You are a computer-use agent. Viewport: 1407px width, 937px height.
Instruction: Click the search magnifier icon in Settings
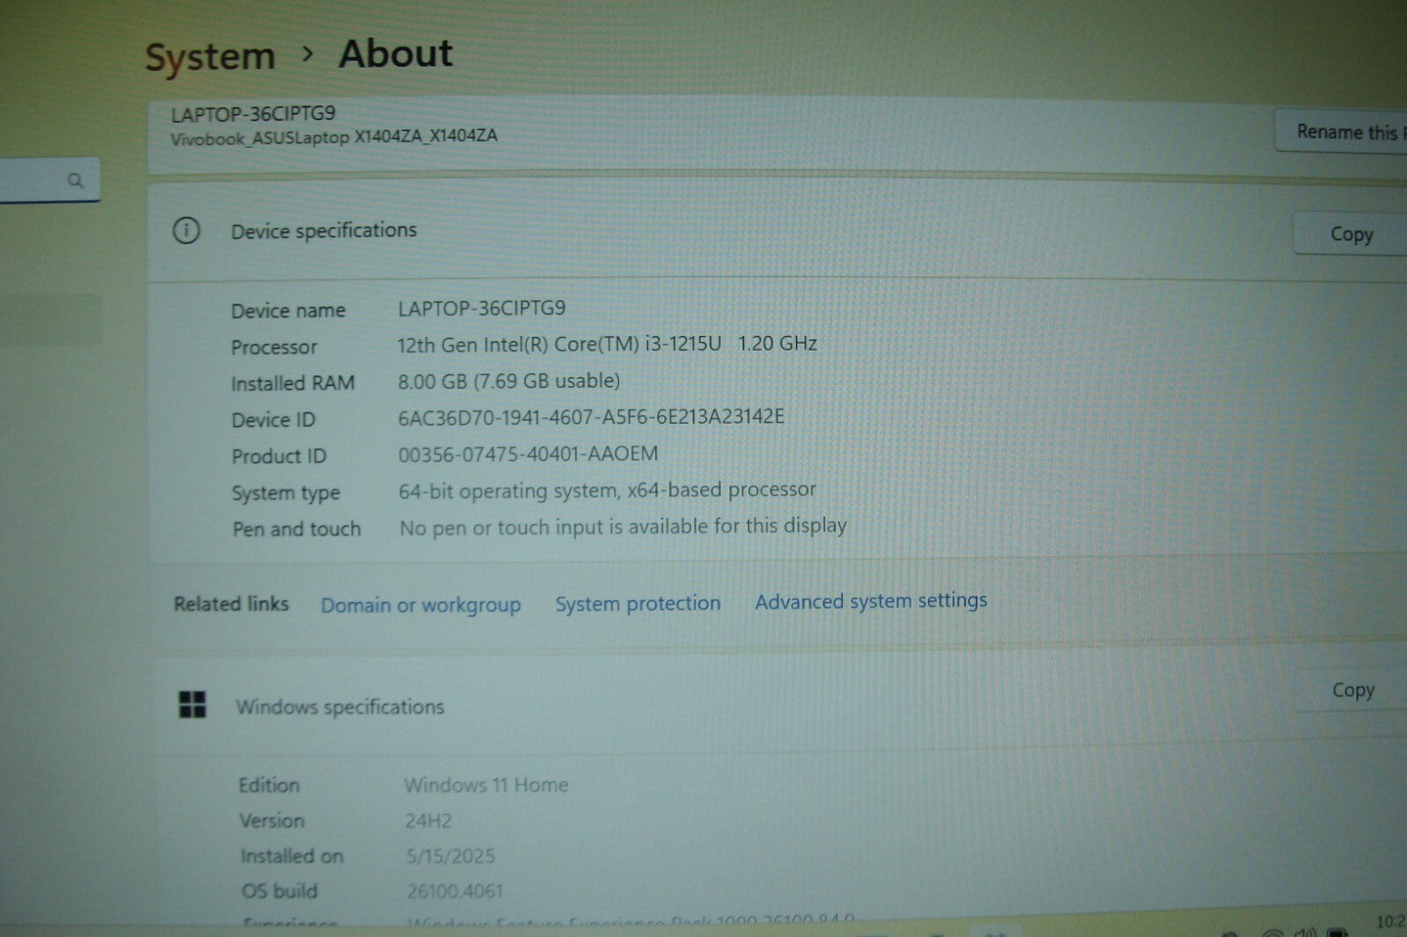[x=76, y=180]
